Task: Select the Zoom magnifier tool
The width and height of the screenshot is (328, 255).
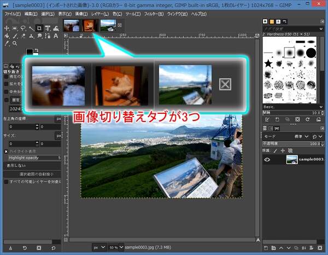Action: (x=15, y=43)
